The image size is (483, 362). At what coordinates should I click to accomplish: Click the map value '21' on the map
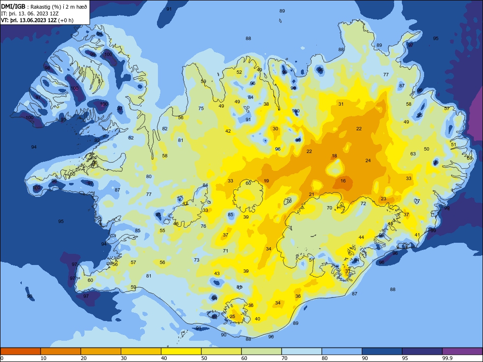tap(312, 194)
